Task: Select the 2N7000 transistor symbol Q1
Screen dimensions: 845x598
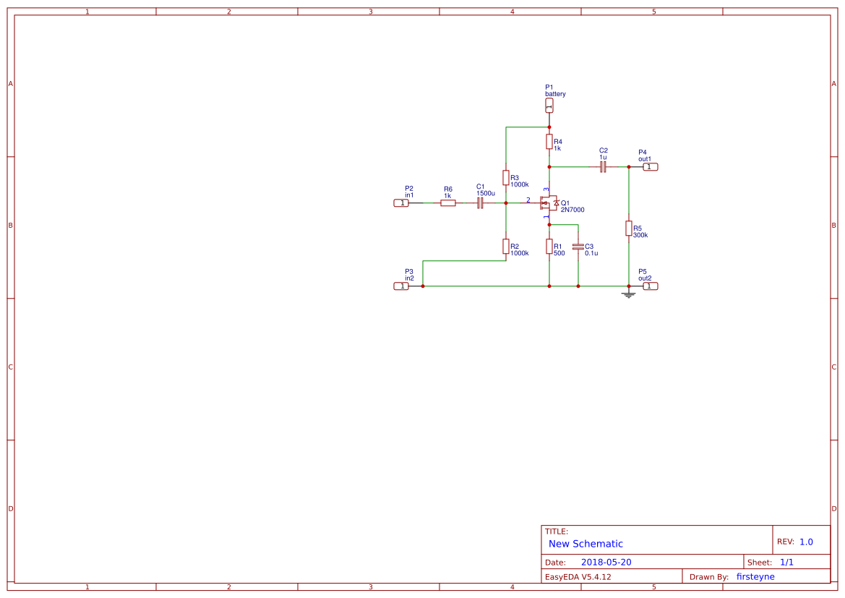Action: point(551,203)
